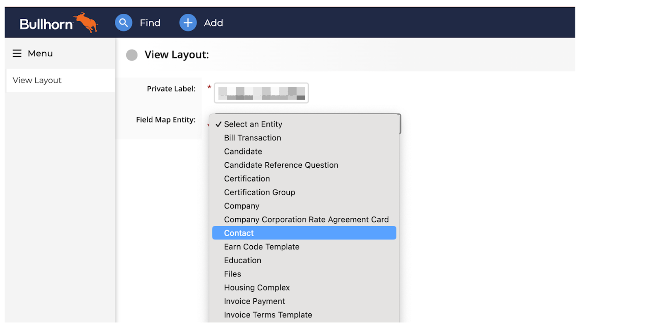
Task: Choose Housing Complex entity
Action: click(x=256, y=288)
